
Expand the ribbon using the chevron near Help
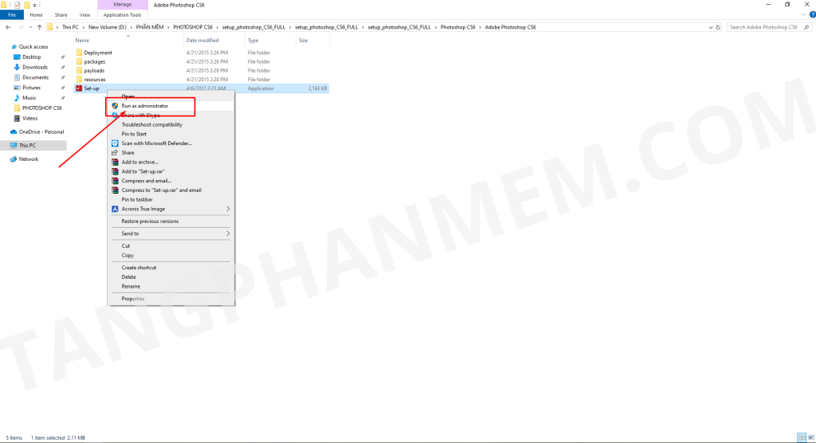[802, 14]
